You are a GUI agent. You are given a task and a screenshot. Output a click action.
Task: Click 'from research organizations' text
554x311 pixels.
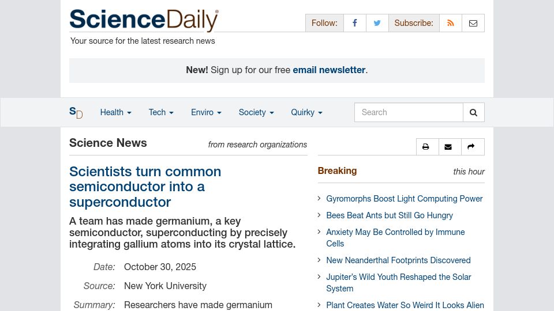(257, 145)
